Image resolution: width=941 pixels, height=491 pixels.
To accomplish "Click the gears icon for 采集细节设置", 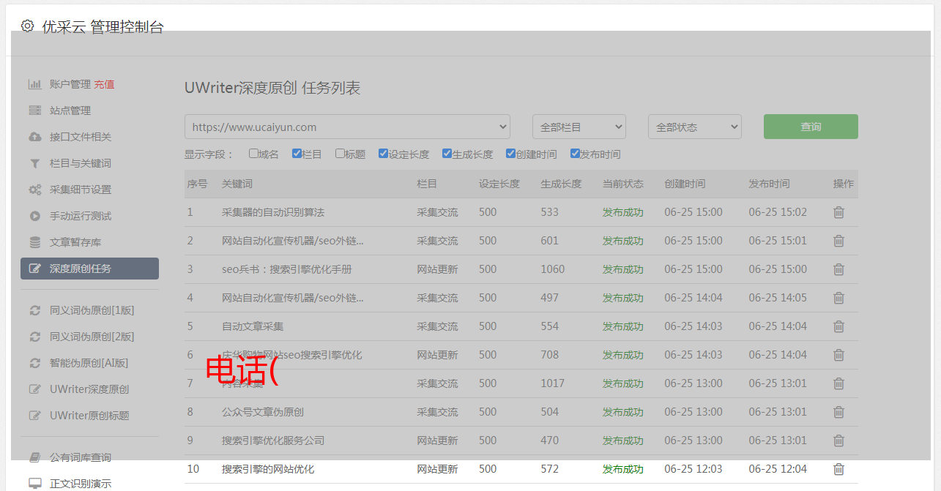I will 34,190.
